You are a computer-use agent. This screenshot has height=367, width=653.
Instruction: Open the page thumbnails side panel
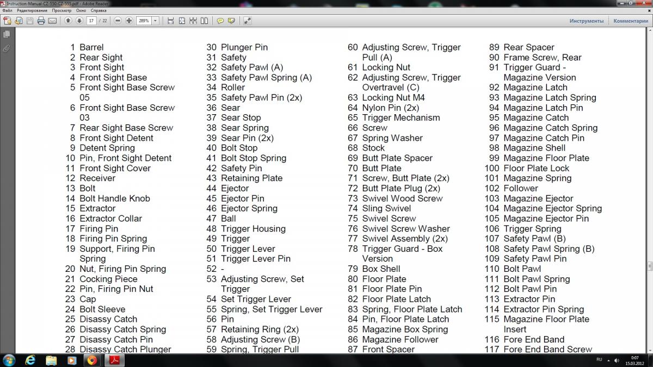[x=7, y=34]
